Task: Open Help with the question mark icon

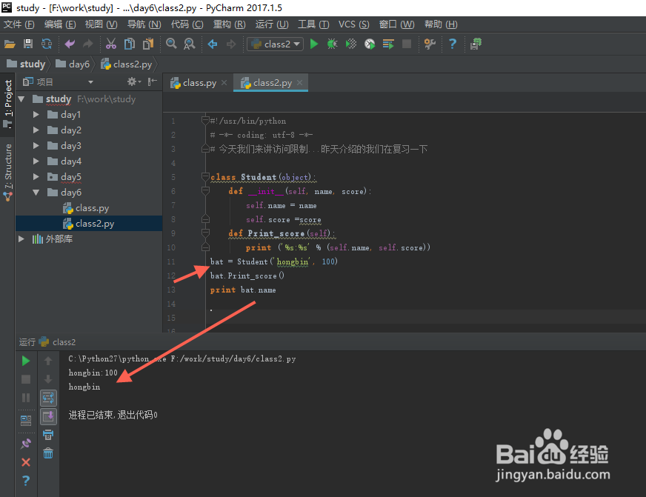Action: (453, 44)
